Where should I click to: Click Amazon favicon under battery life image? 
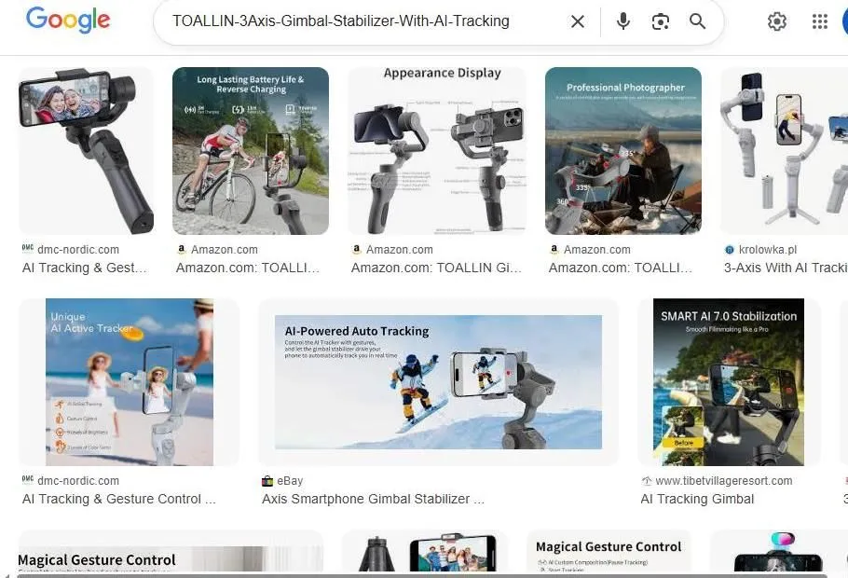(x=182, y=250)
